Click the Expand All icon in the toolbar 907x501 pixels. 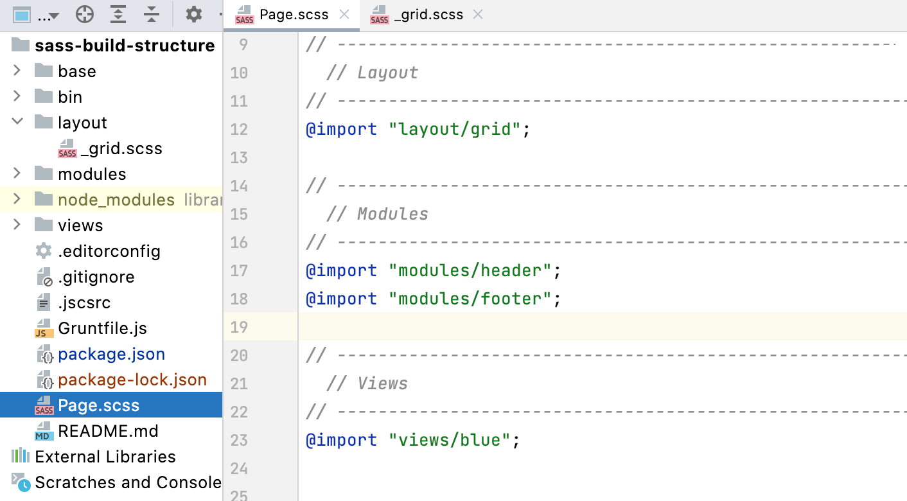(x=118, y=14)
